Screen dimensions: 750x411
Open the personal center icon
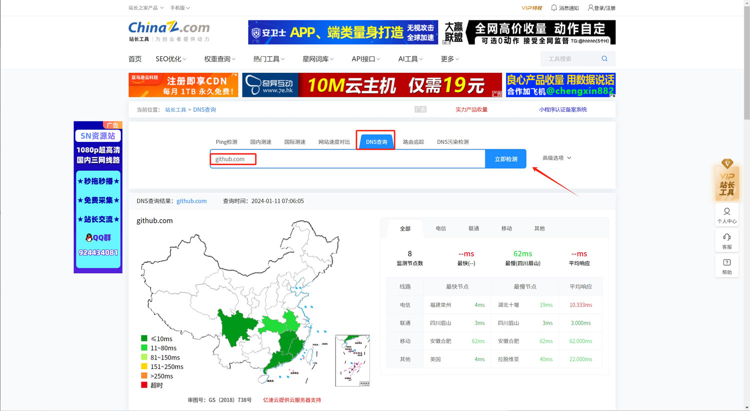click(x=727, y=215)
